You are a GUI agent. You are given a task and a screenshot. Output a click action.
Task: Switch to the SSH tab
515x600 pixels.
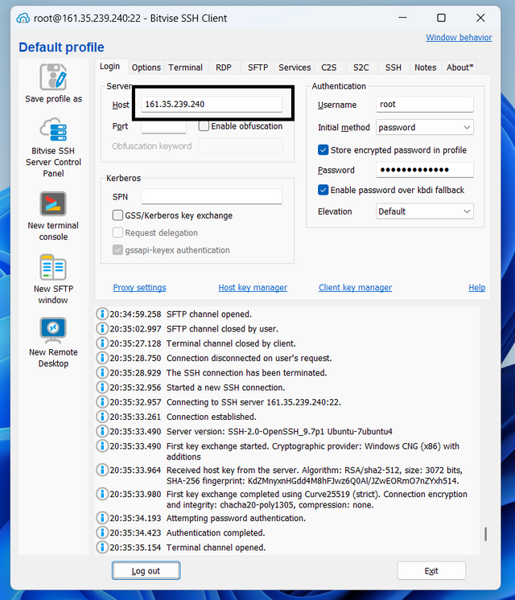pyautogui.click(x=393, y=68)
